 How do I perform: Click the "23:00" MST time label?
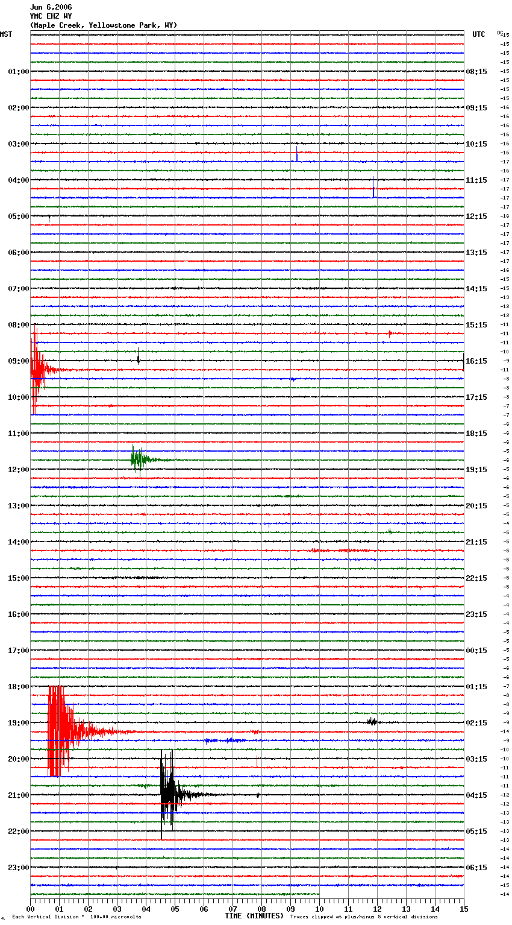[19, 868]
